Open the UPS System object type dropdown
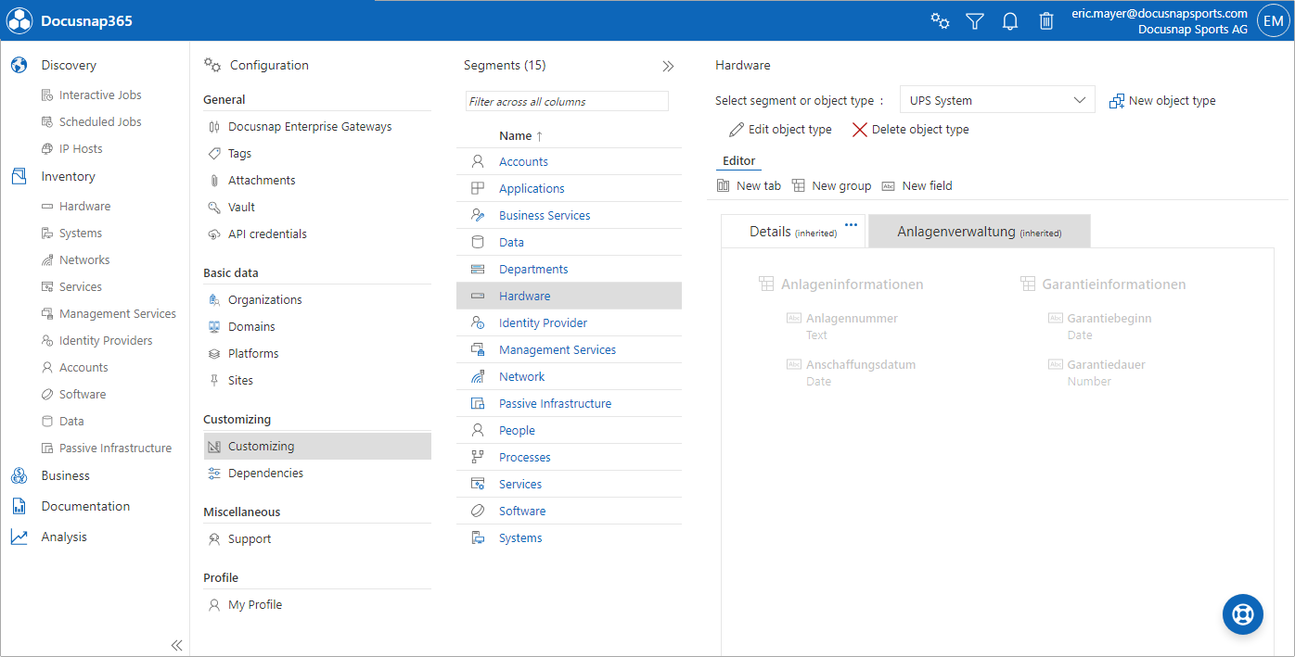 (996, 100)
